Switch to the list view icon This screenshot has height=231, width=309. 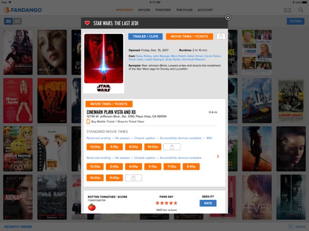[x=17, y=21]
